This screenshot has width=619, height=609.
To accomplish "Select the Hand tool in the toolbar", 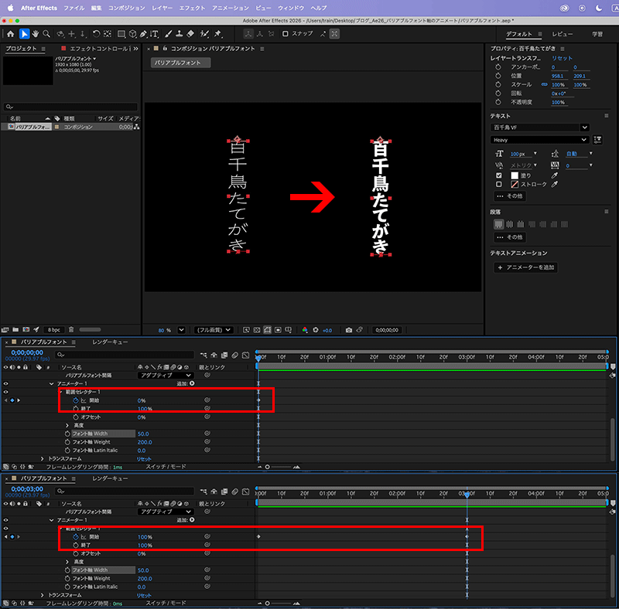I will [x=36, y=34].
